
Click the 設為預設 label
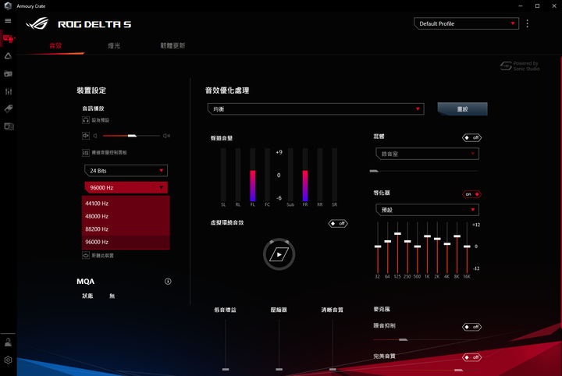click(101, 120)
